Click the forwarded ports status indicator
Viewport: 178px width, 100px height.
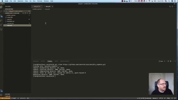coord(28,98)
